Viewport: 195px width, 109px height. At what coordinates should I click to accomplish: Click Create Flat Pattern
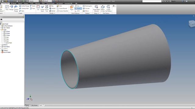pyautogui.click(x=108, y=8)
